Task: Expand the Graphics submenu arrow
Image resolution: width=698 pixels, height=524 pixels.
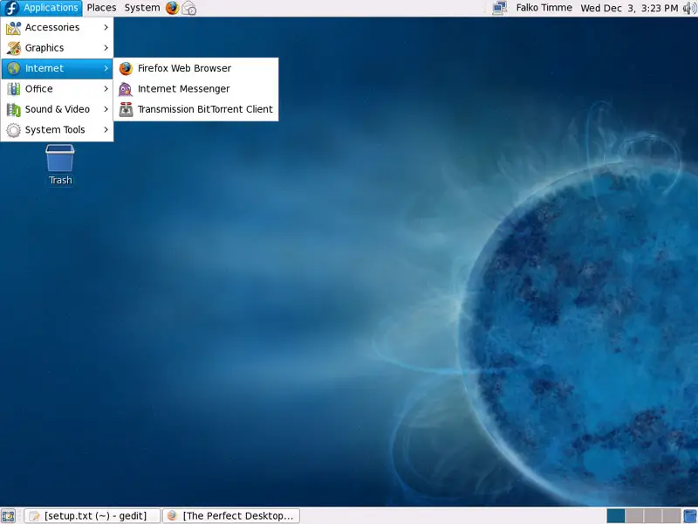Action: click(106, 48)
